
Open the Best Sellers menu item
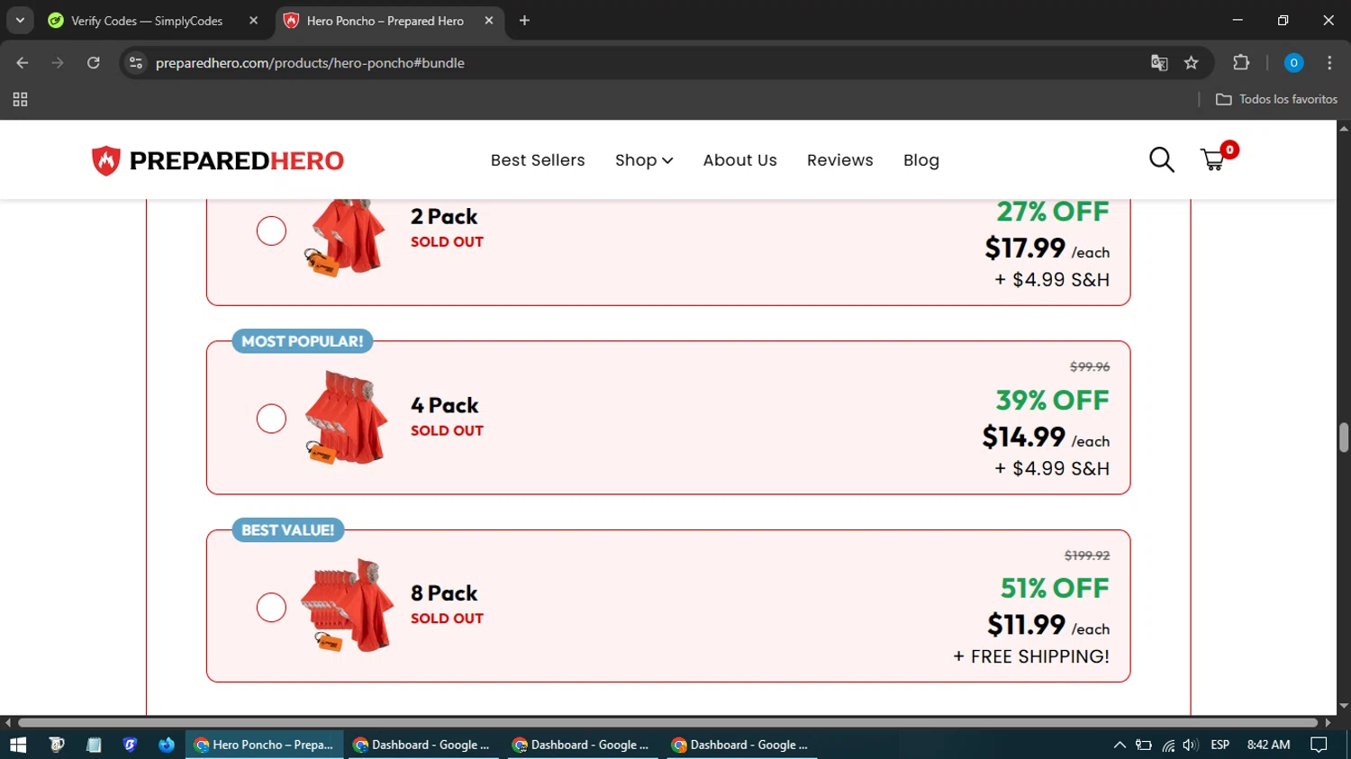[538, 160]
